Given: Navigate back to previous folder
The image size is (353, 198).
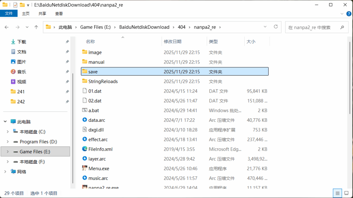Looking at the screenshot, I should point(7,27).
